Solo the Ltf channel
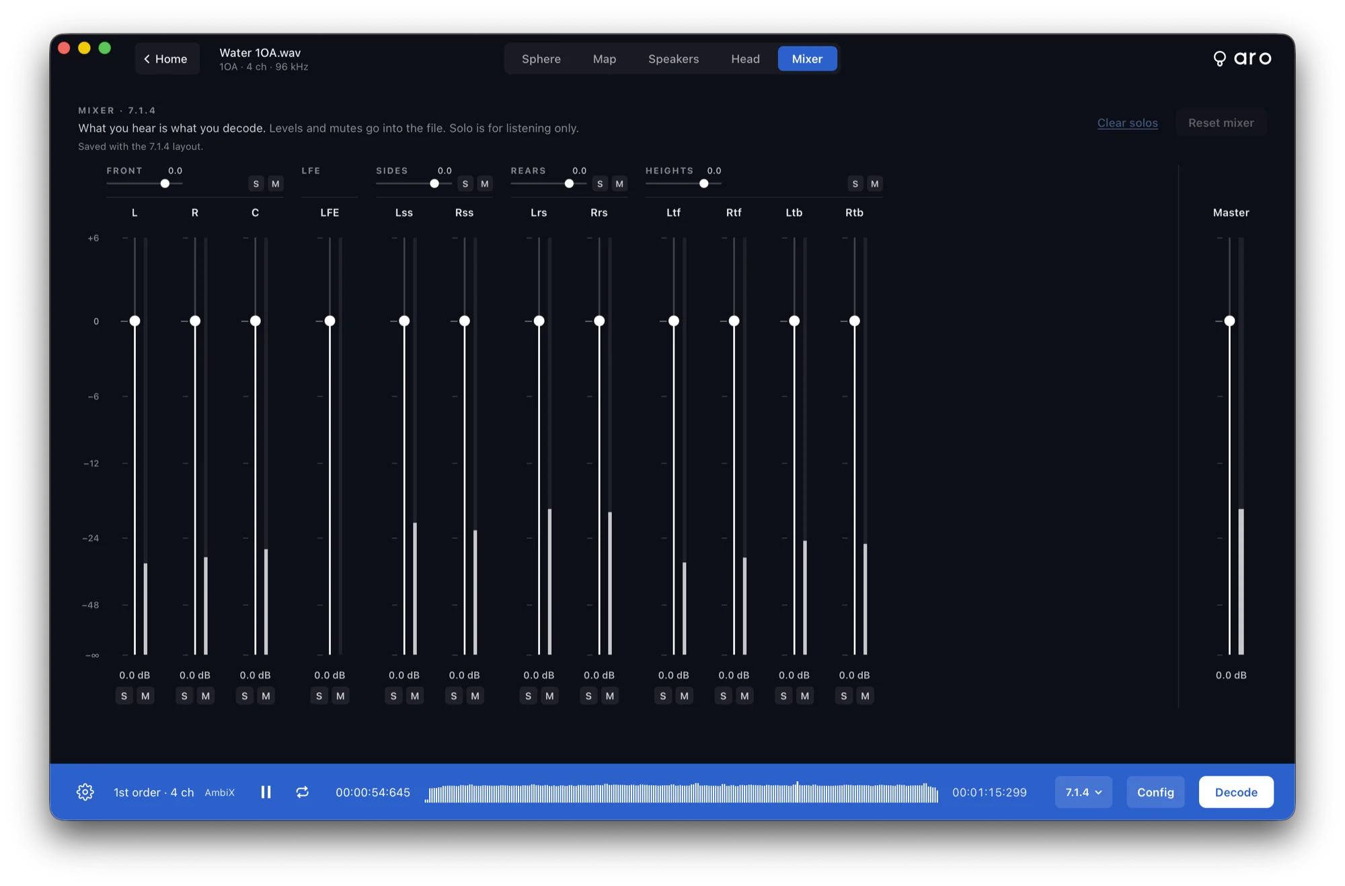The width and height of the screenshot is (1345, 886). tap(663, 696)
